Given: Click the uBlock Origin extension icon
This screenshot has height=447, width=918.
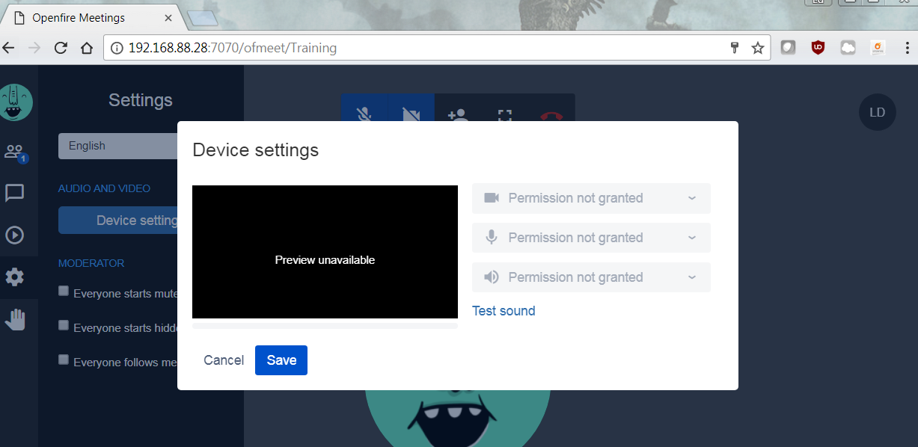Looking at the screenshot, I should pos(818,48).
